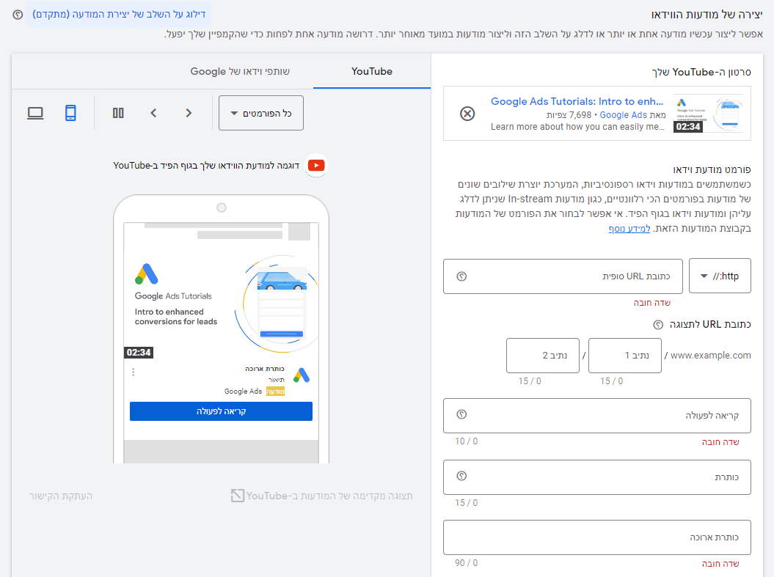Remove the selected YouTube video
The width and height of the screenshot is (774, 577).
[x=467, y=114]
